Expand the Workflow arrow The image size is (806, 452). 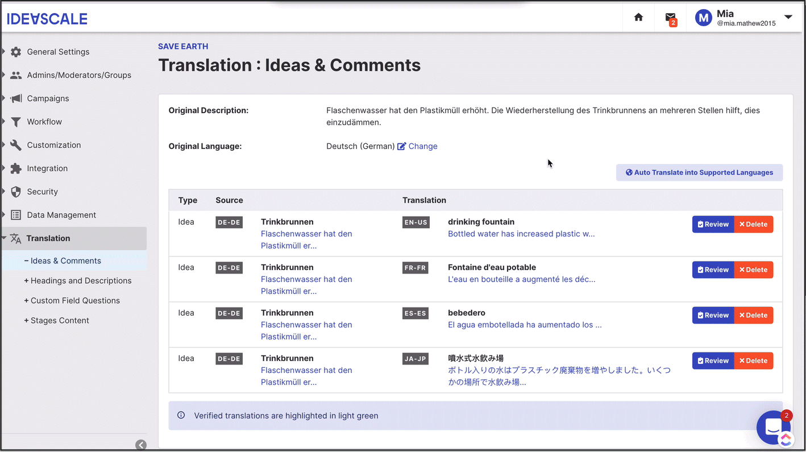pos(3,122)
